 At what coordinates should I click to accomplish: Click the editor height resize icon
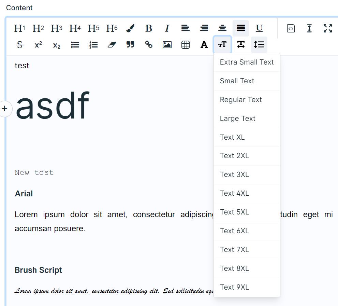pos(309,28)
